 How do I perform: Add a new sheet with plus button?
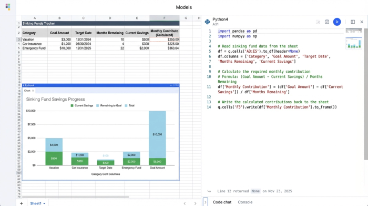point(22,203)
